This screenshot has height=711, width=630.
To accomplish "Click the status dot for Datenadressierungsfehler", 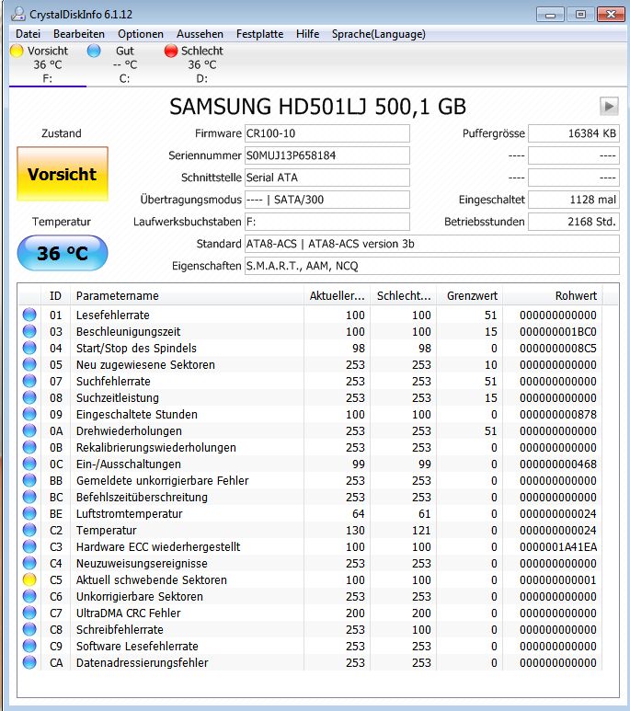I will (29, 662).
